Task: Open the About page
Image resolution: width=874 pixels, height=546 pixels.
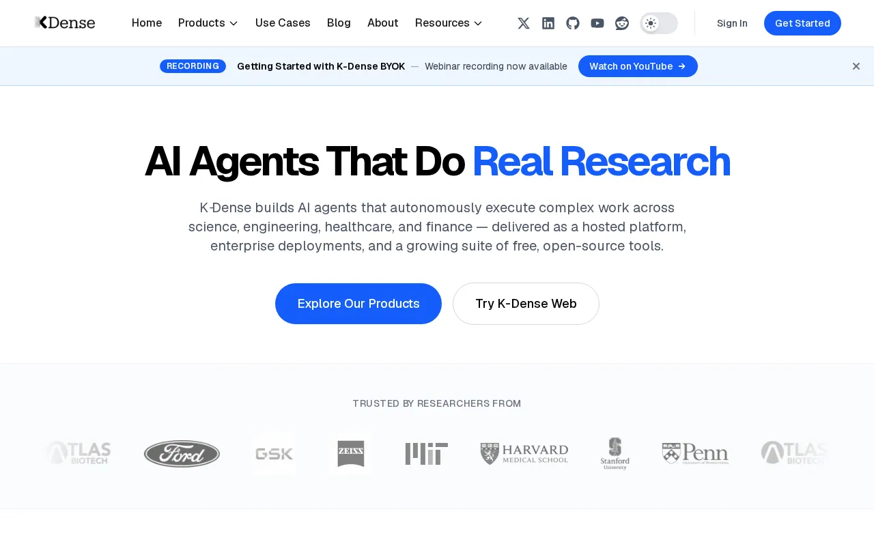Action: pyautogui.click(x=382, y=23)
